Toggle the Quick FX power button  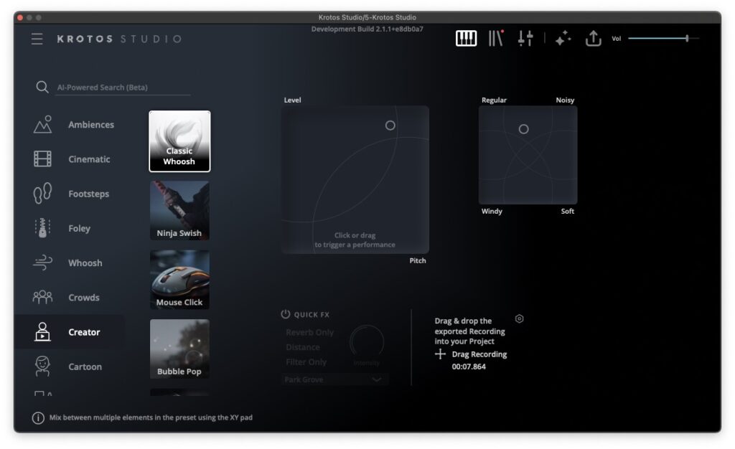click(x=286, y=314)
